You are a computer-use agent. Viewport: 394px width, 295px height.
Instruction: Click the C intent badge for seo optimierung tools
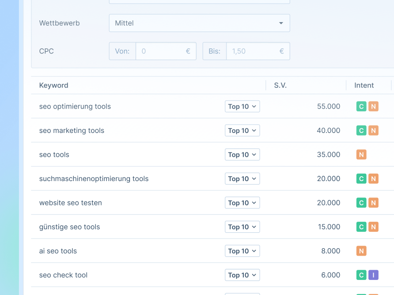coord(361,106)
